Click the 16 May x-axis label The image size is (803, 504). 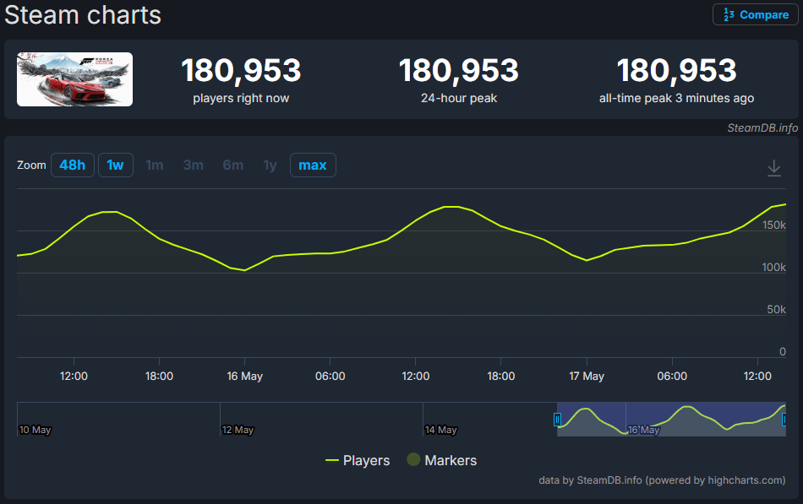[x=245, y=376]
